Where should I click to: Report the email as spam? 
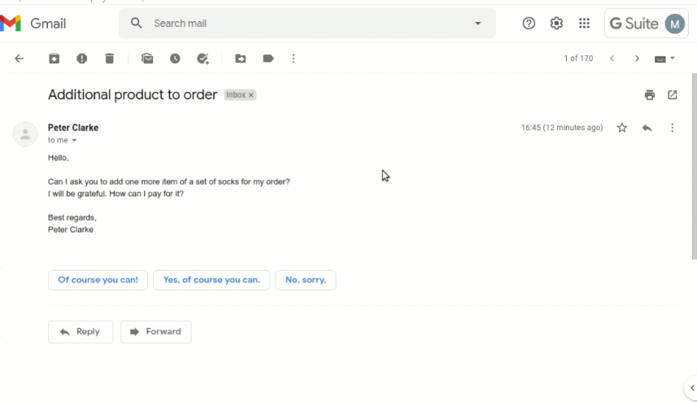pyautogui.click(x=82, y=59)
